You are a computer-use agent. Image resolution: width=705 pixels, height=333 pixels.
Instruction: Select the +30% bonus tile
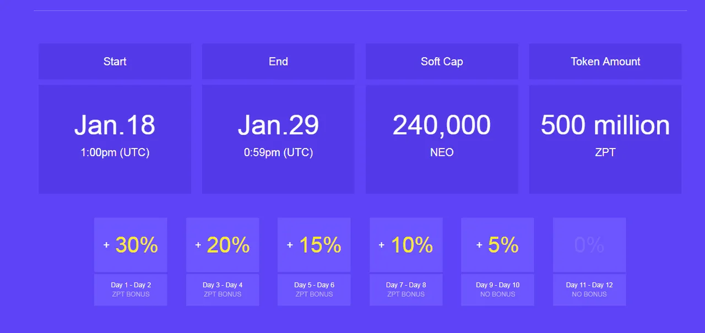(x=131, y=245)
